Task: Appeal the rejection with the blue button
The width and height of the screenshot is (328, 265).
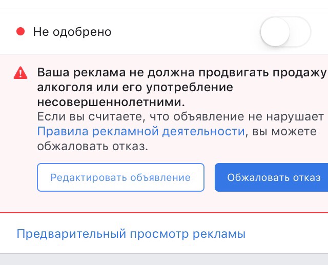Action: 271,177
